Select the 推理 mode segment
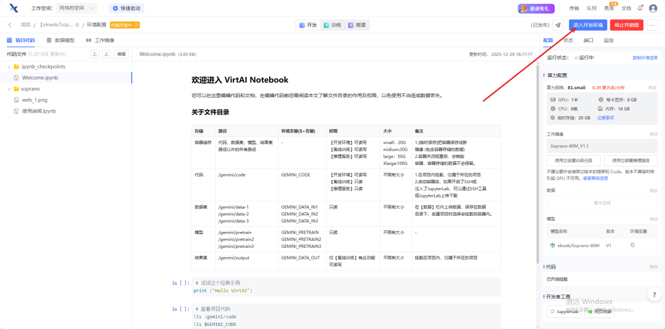665x329 pixels. [x=357, y=25]
